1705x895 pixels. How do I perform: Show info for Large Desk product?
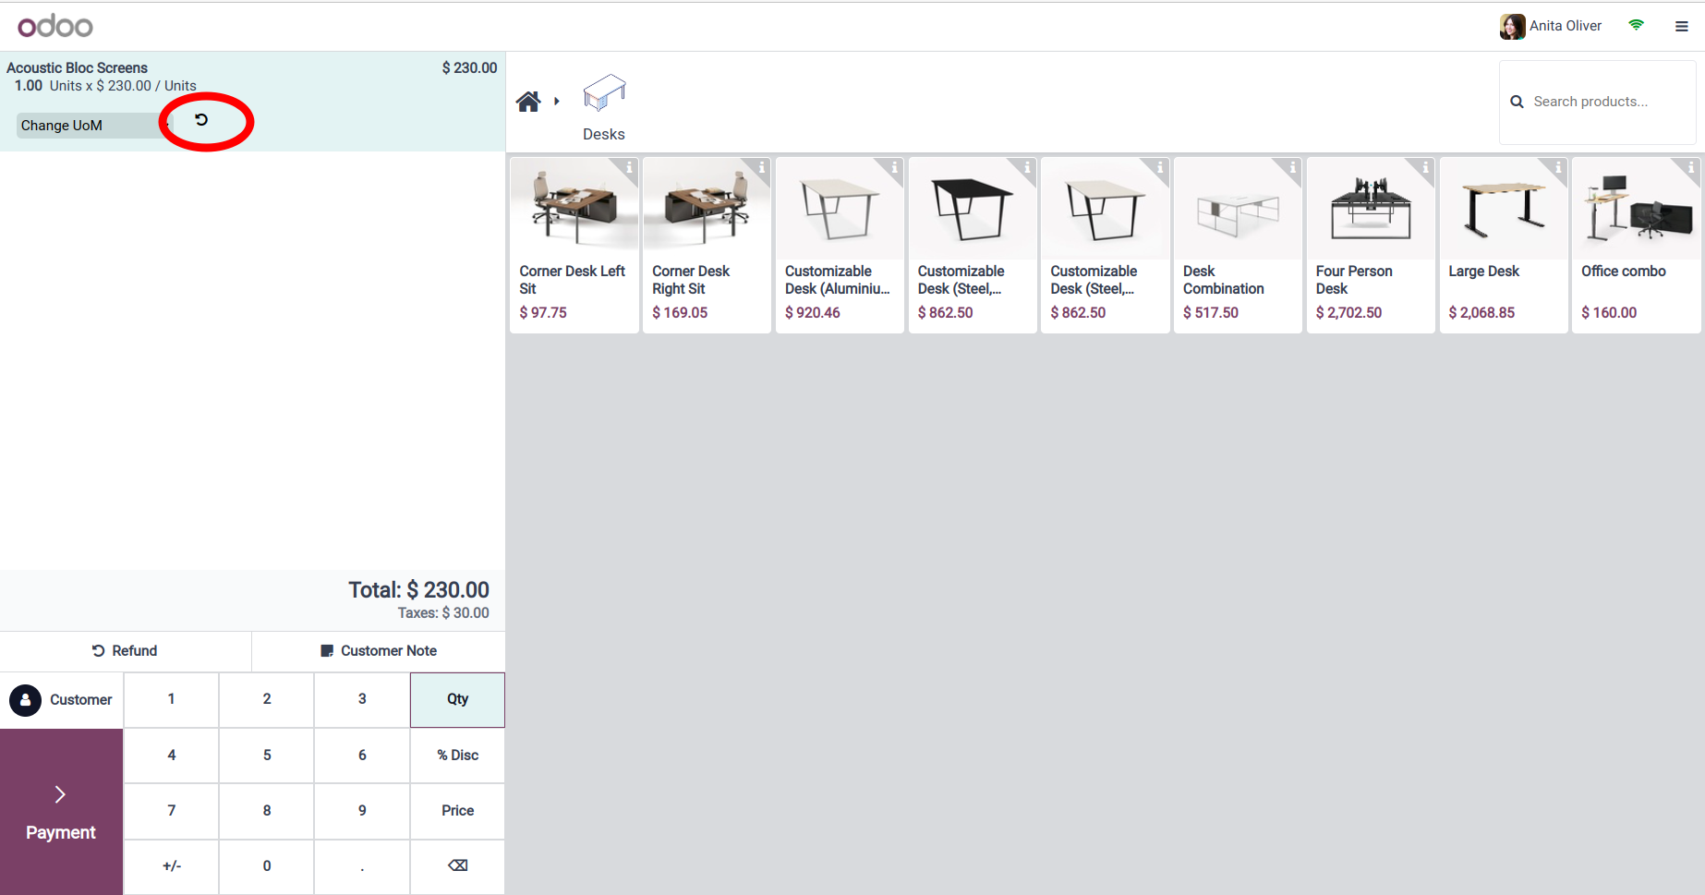pyautogui.click(x=1558, y=167)
